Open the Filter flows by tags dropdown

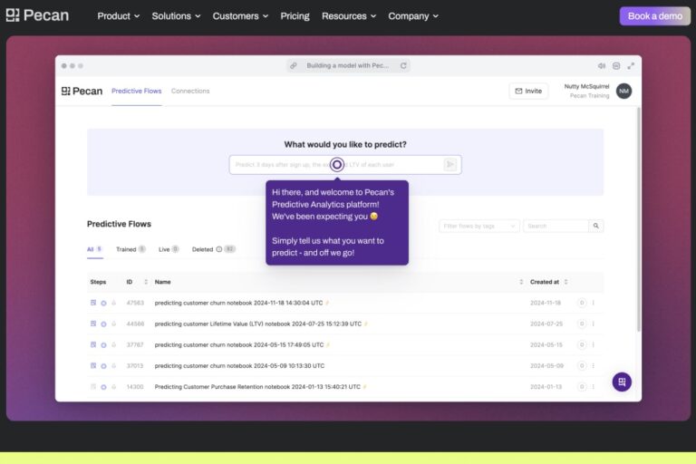[478, 226]
